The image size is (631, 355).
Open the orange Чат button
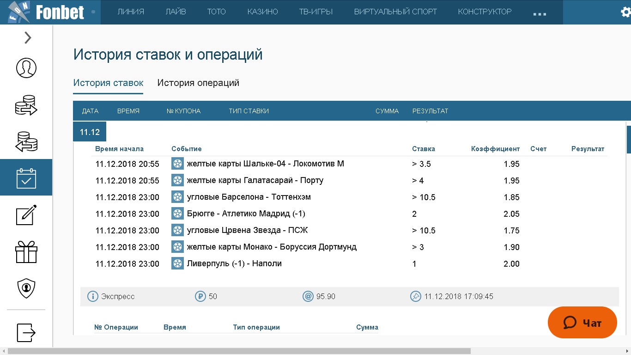(582, 323)
